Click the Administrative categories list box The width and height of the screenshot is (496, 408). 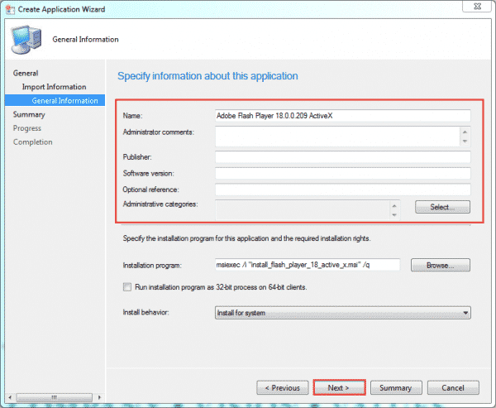[x=303, y=209]
